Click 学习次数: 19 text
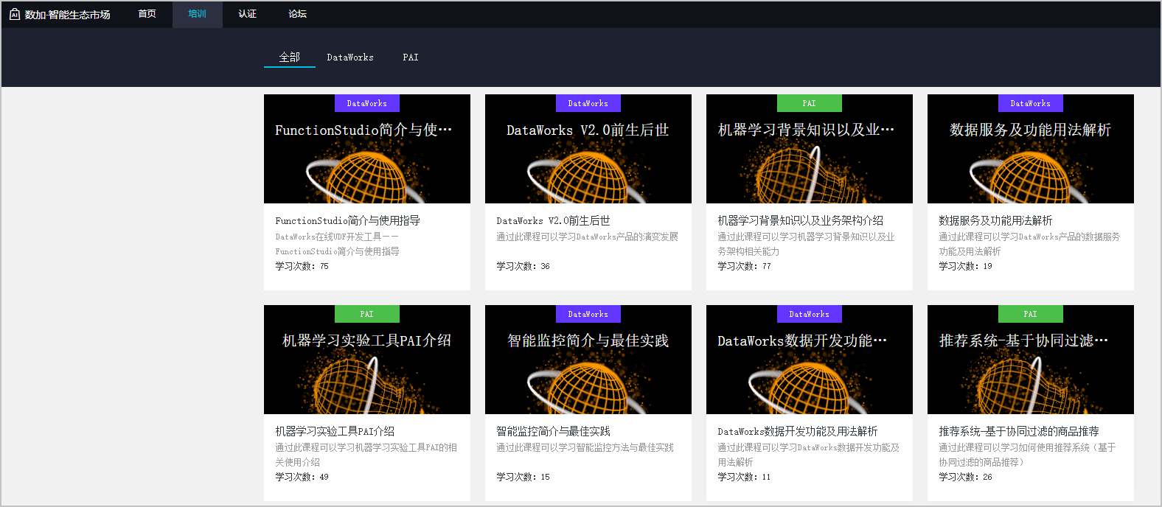Viewport: 1162px width, 507px height. tap(965, 266)
